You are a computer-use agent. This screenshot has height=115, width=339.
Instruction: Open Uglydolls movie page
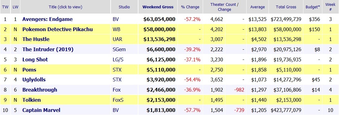(34, 80)
